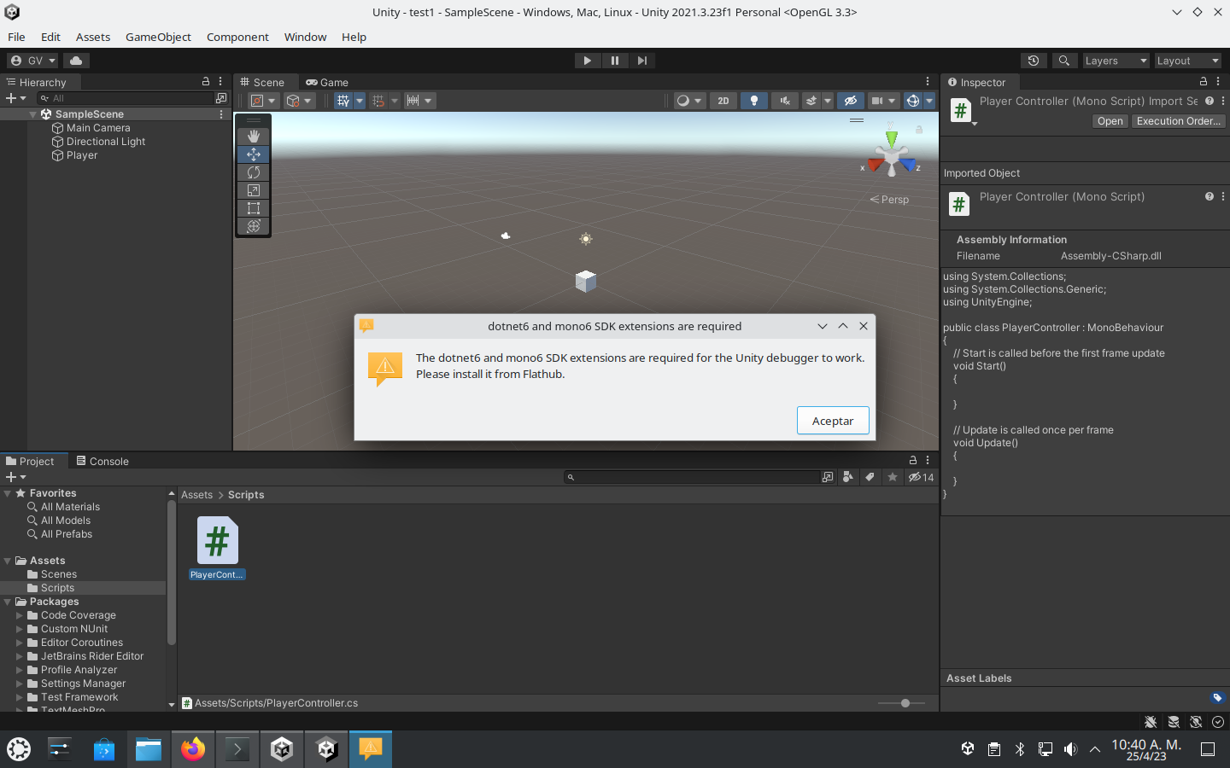Switch to the Console tab
Image resolution: width=1230 pixels, height=768 pixels.
pyautogui.click(x=102, y=461)
